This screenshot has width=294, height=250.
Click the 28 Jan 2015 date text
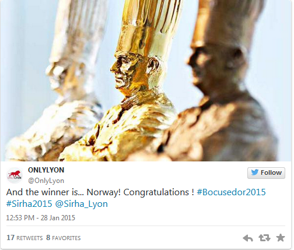[58, 218]
